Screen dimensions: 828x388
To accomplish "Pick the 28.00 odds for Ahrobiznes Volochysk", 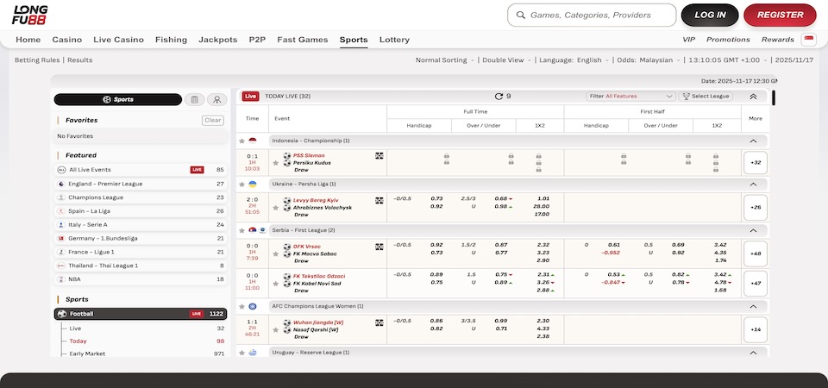I will click(x=542, y=206).
